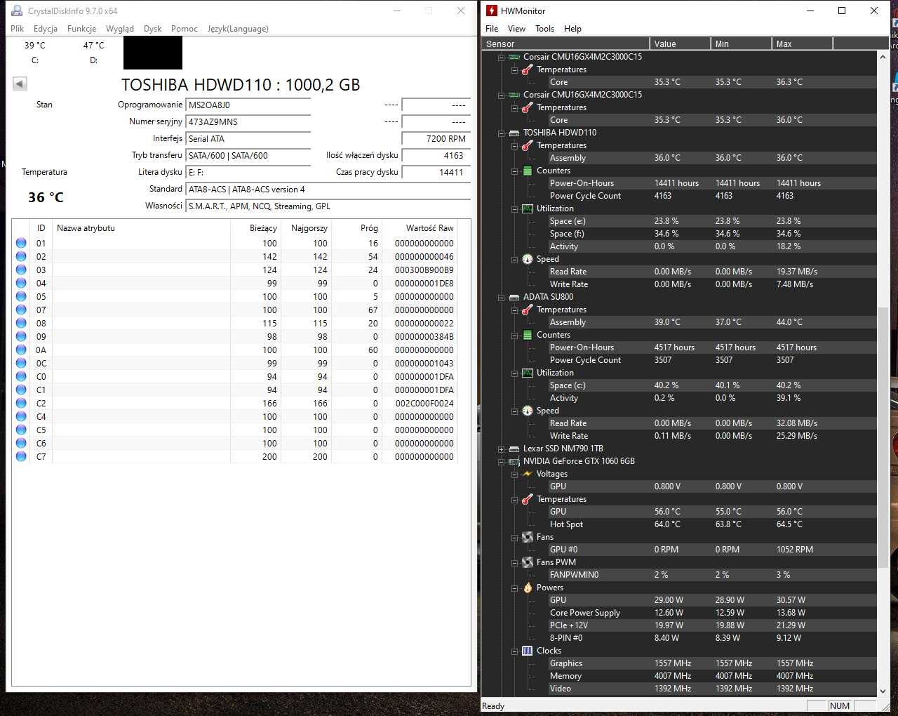
Task: Collapse the ADATA SU800 tree node
Action: click(x=501, y=297)
